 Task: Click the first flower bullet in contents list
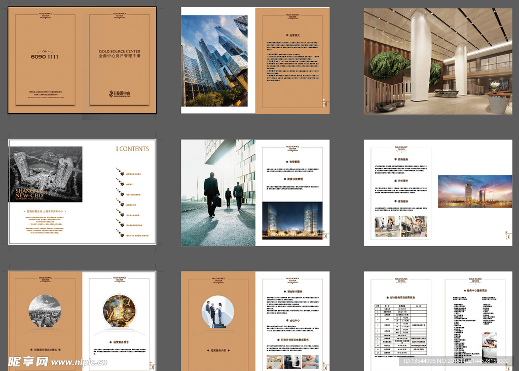[x=119, y=173]
